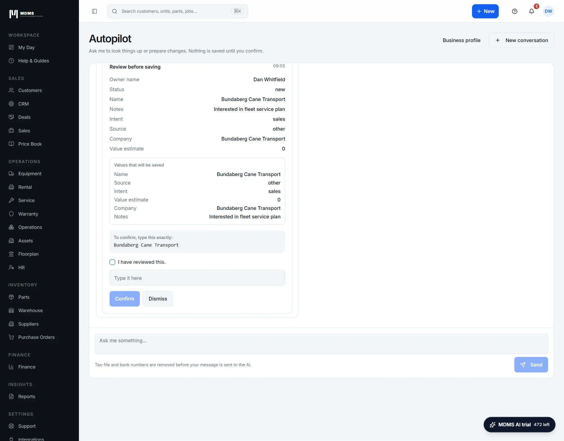
Task: Navigate to CRM
Action: (23, 104)
